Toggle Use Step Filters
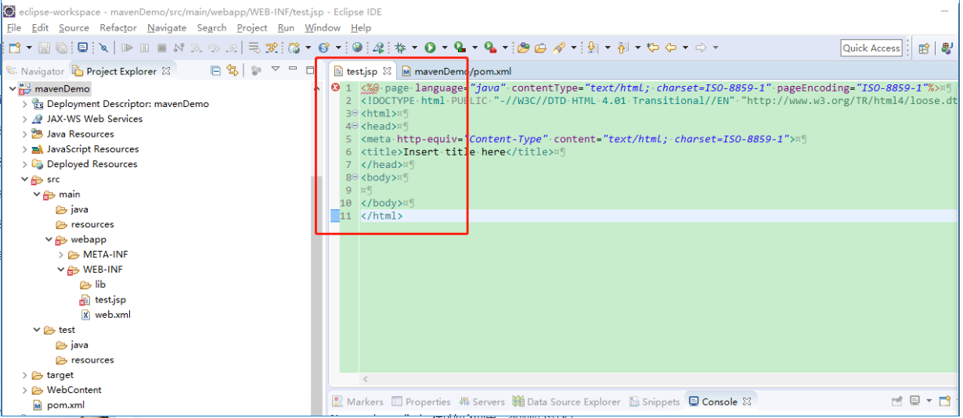This screenshot has height=418, width=963. pyautogui.click(x=272, y=48)
